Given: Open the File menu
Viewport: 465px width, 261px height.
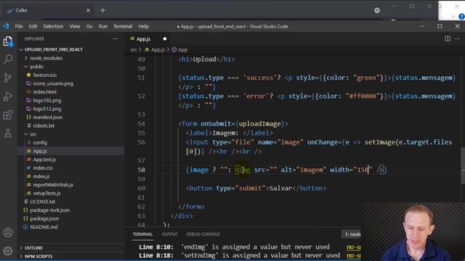Looking at the screenshot, I should pos(19,26).
